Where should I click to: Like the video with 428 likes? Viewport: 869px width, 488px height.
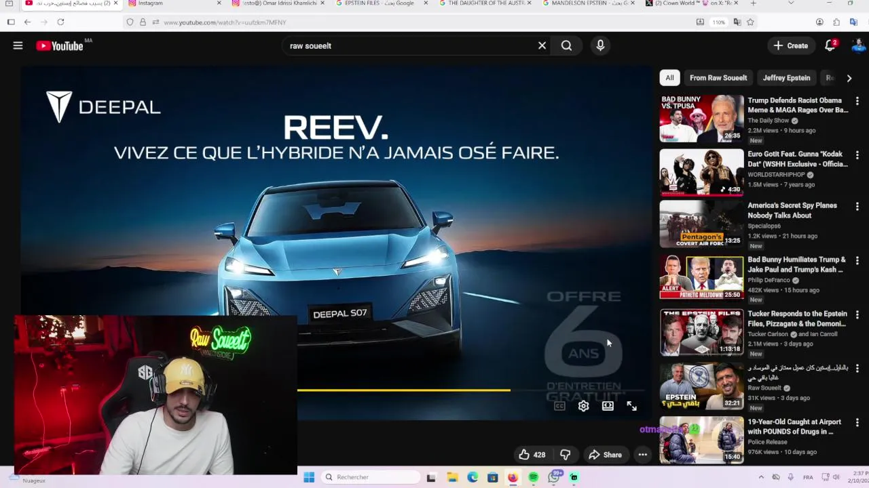pos(532,455)
